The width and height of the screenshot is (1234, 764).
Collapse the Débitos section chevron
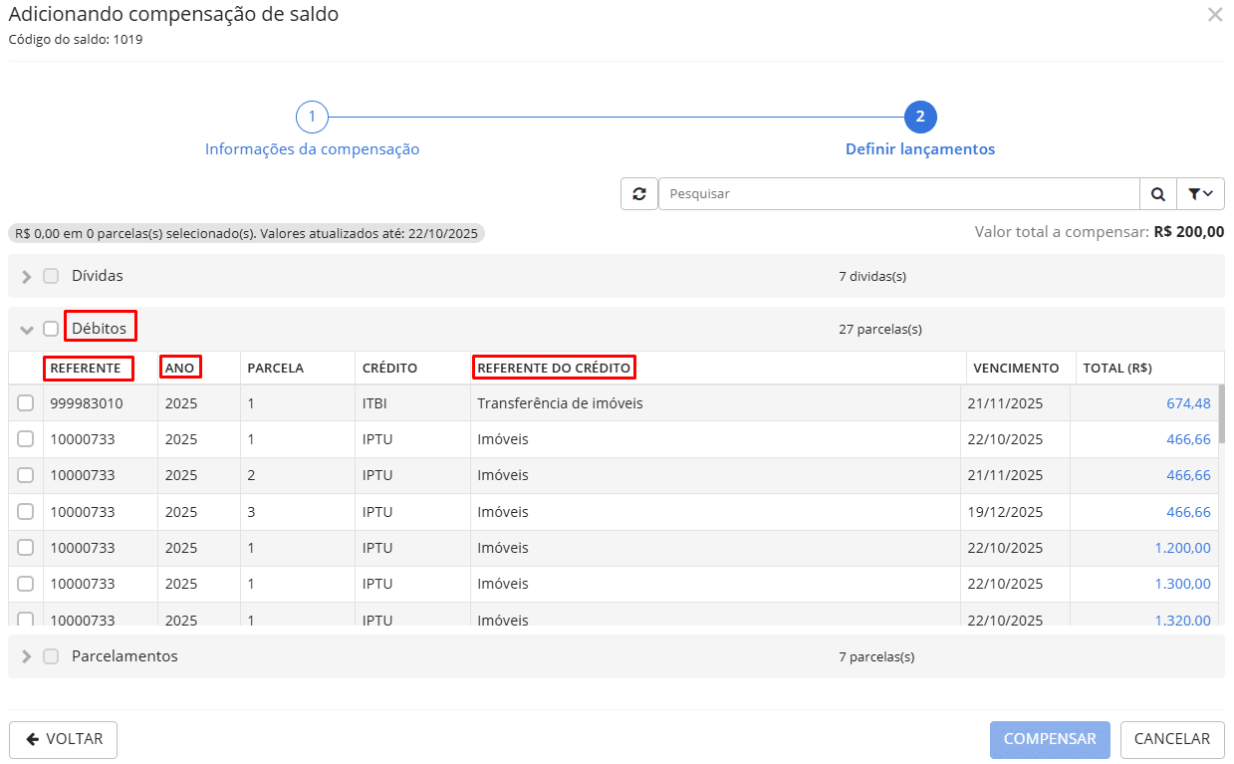click(x=27, y=330)
